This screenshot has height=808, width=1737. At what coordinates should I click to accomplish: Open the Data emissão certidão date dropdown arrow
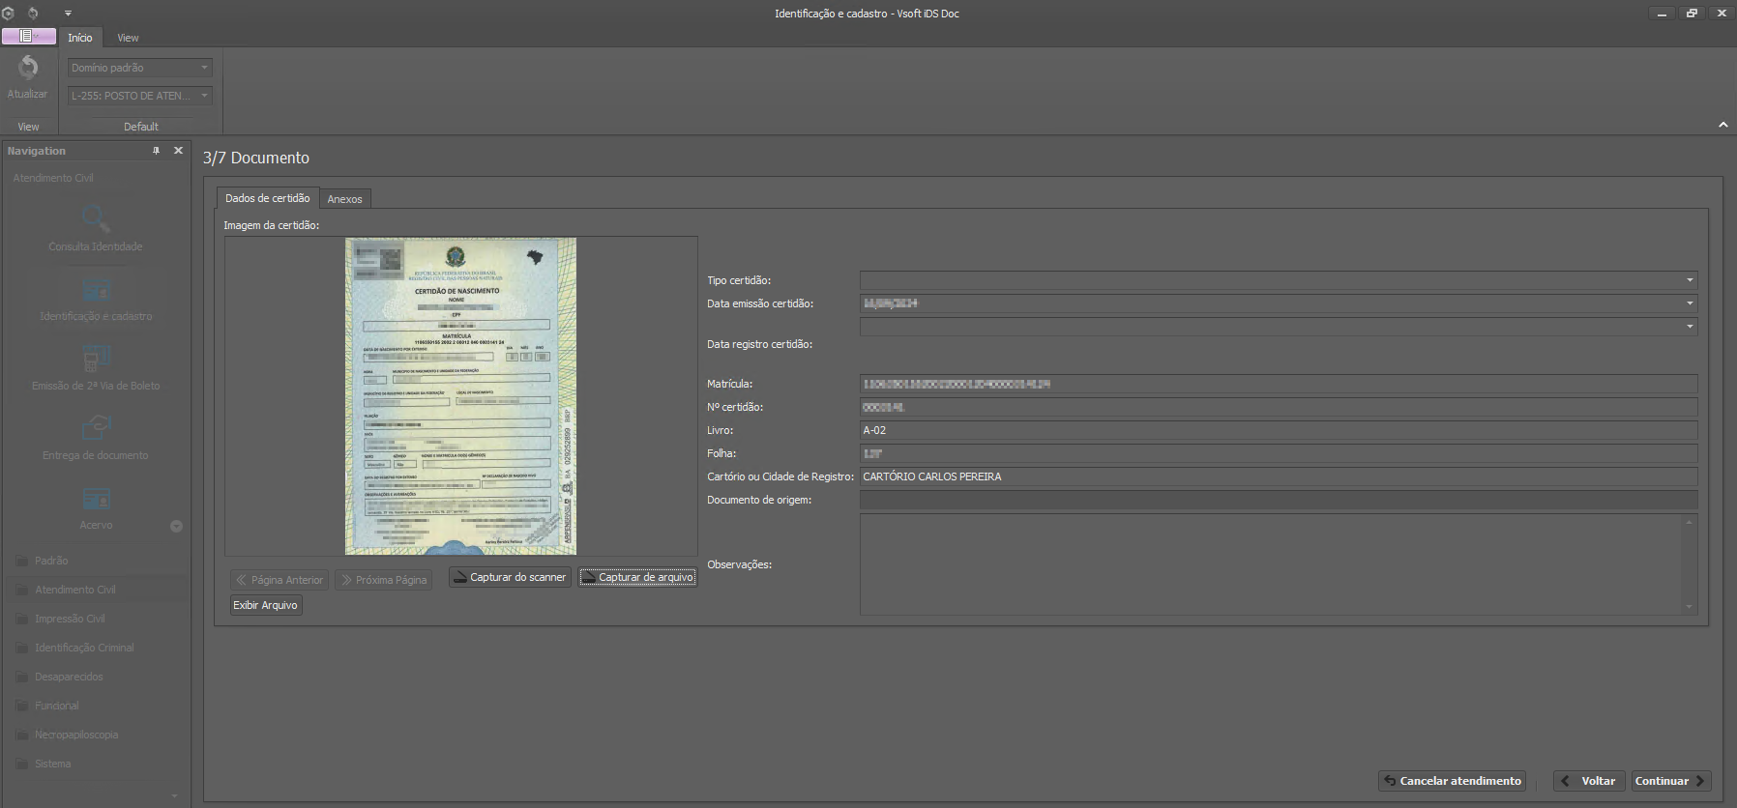pos(1690,303)
